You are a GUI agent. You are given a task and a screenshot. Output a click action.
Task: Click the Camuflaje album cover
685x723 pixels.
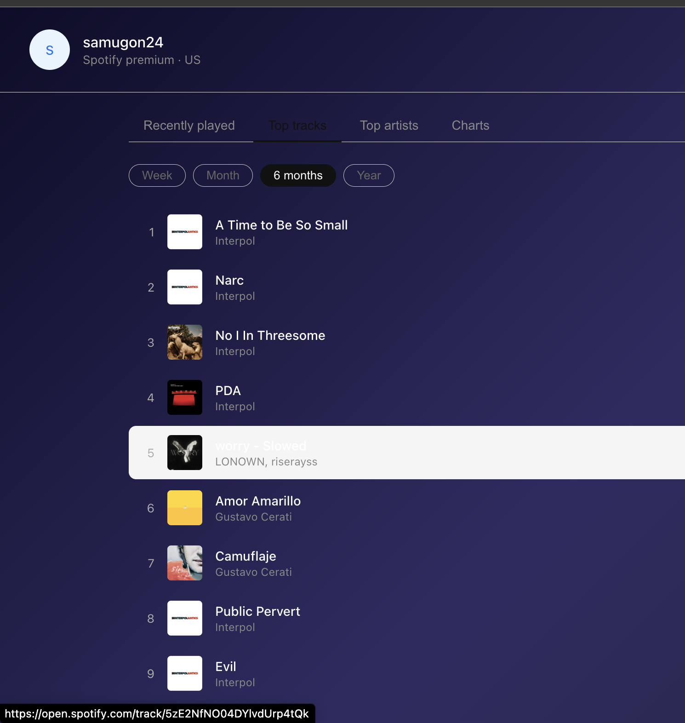185,563
